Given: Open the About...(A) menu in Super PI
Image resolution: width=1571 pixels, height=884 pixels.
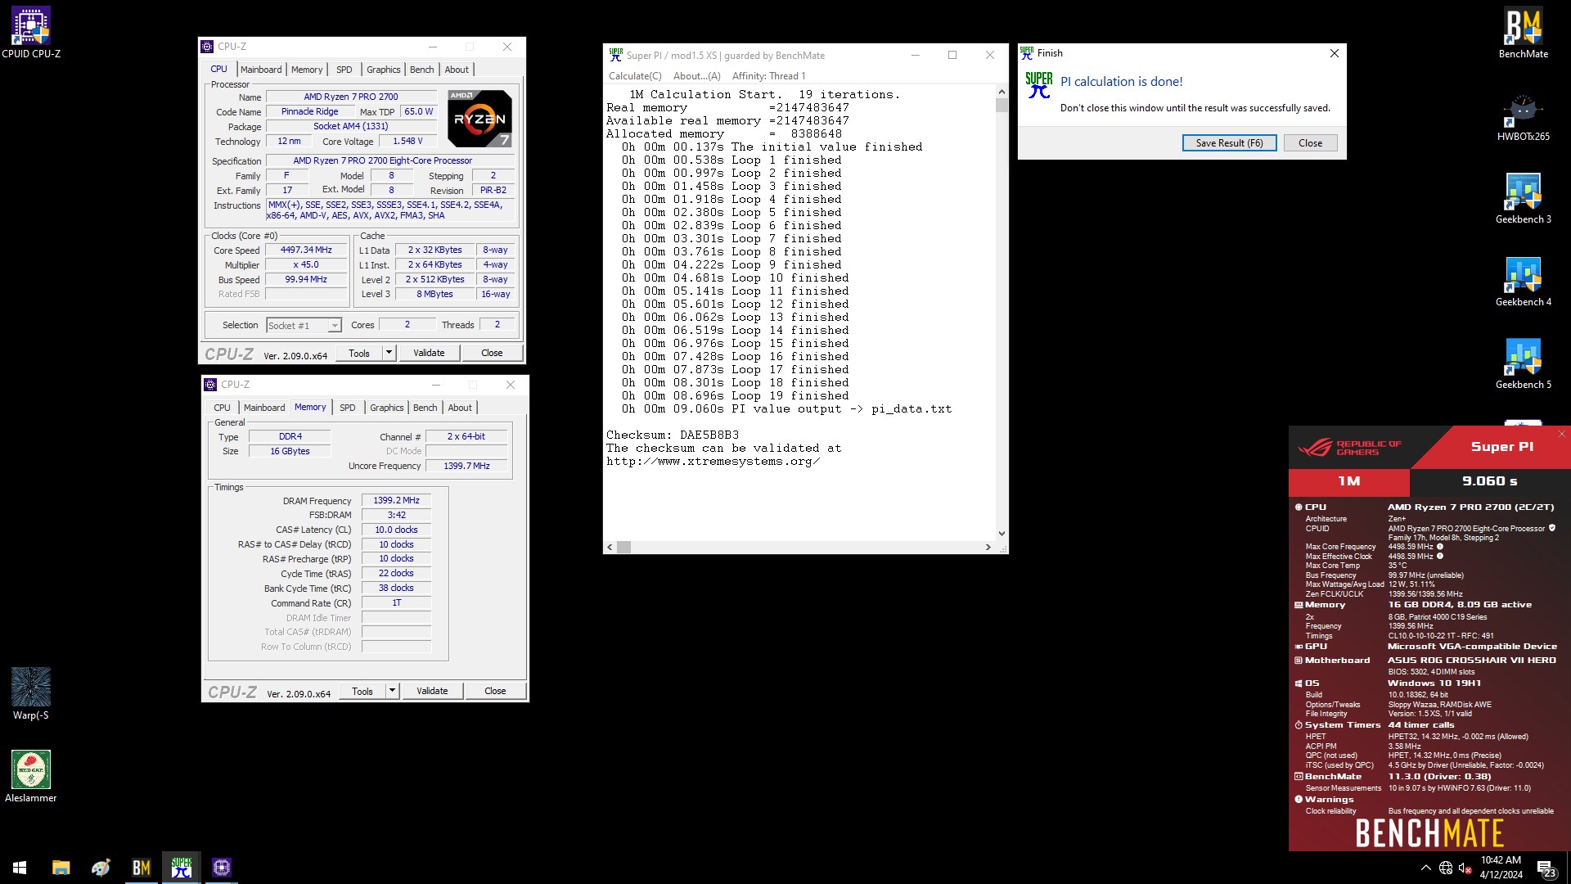Looking at the screenshot, I should pos(697,76).
